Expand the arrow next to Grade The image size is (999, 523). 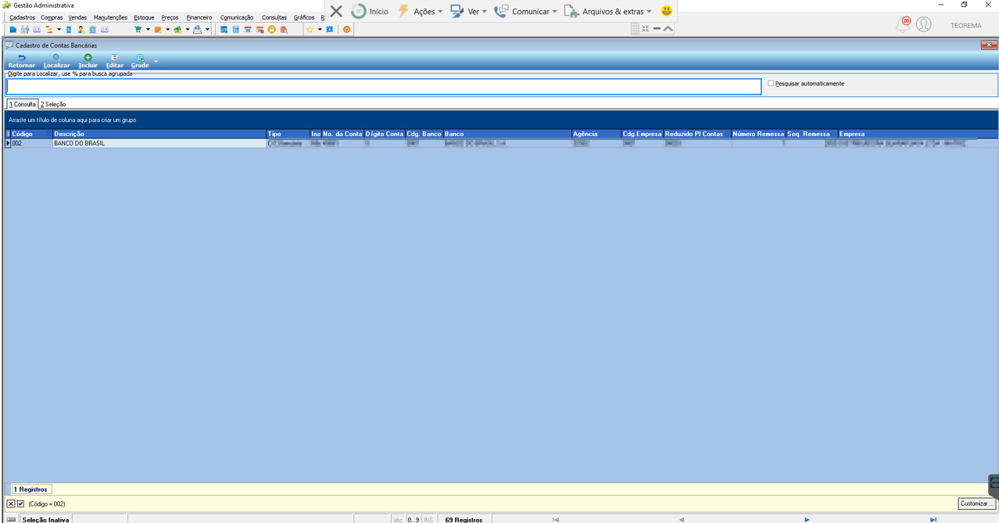coord(156,61)
